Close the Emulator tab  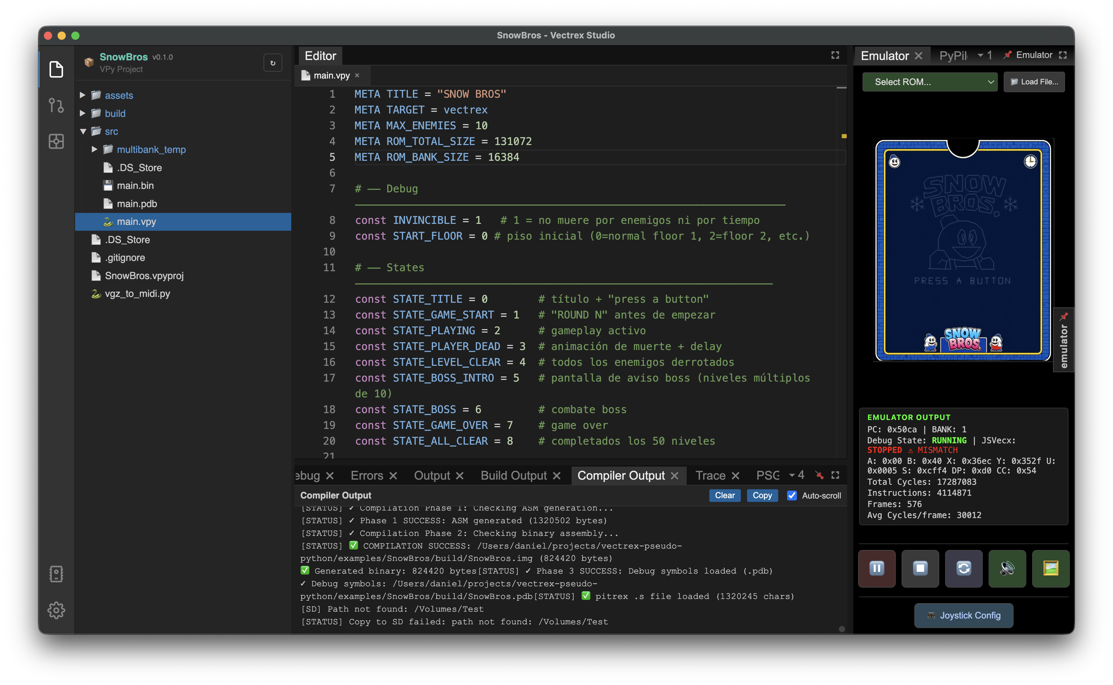coord(918,56)
